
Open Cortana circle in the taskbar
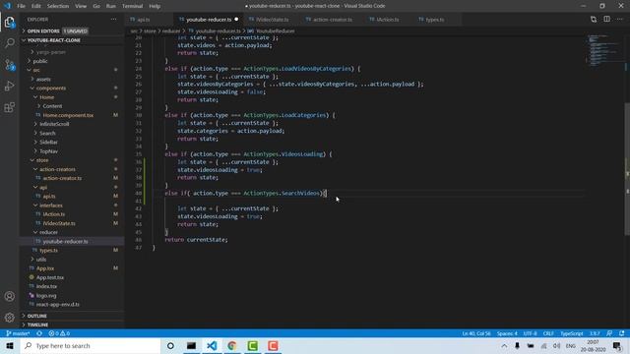[170, 345]
